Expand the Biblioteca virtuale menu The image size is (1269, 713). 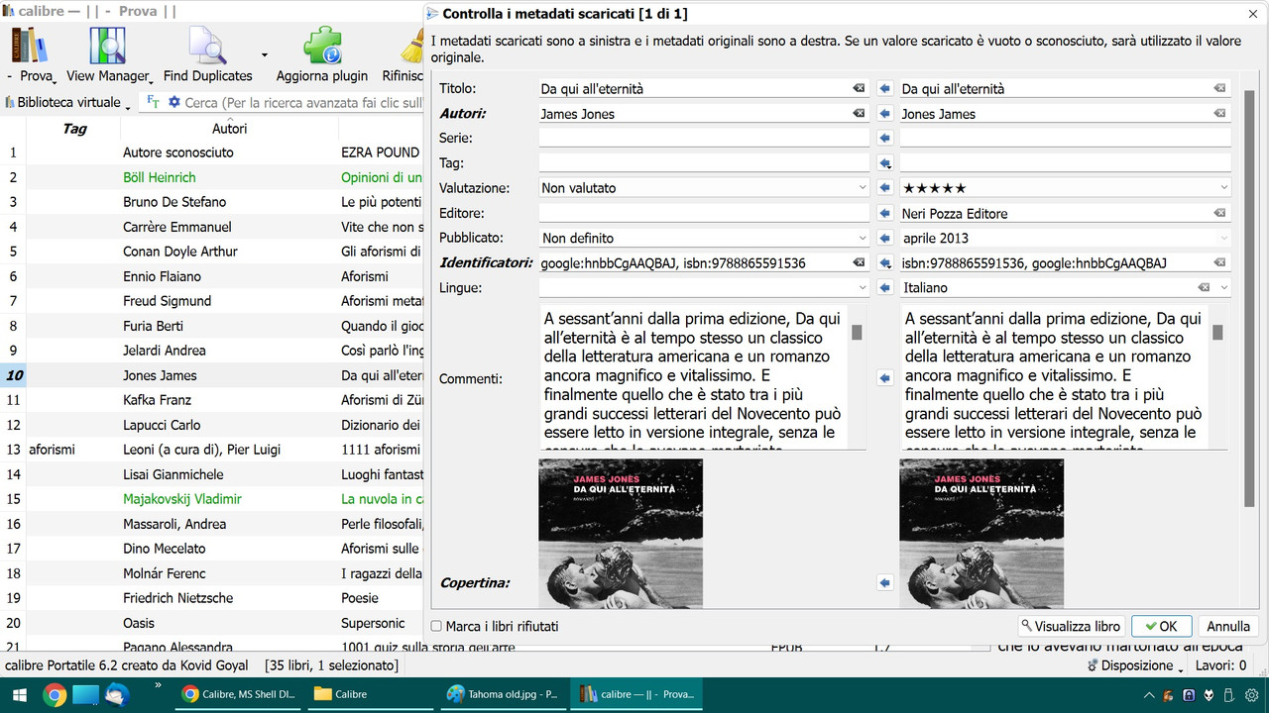pos(68,102)
